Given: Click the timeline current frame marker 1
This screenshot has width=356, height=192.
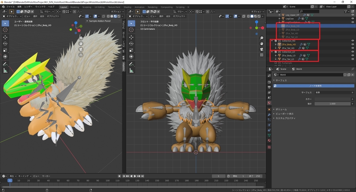Looking at the screenshot, I should point(10,180).
